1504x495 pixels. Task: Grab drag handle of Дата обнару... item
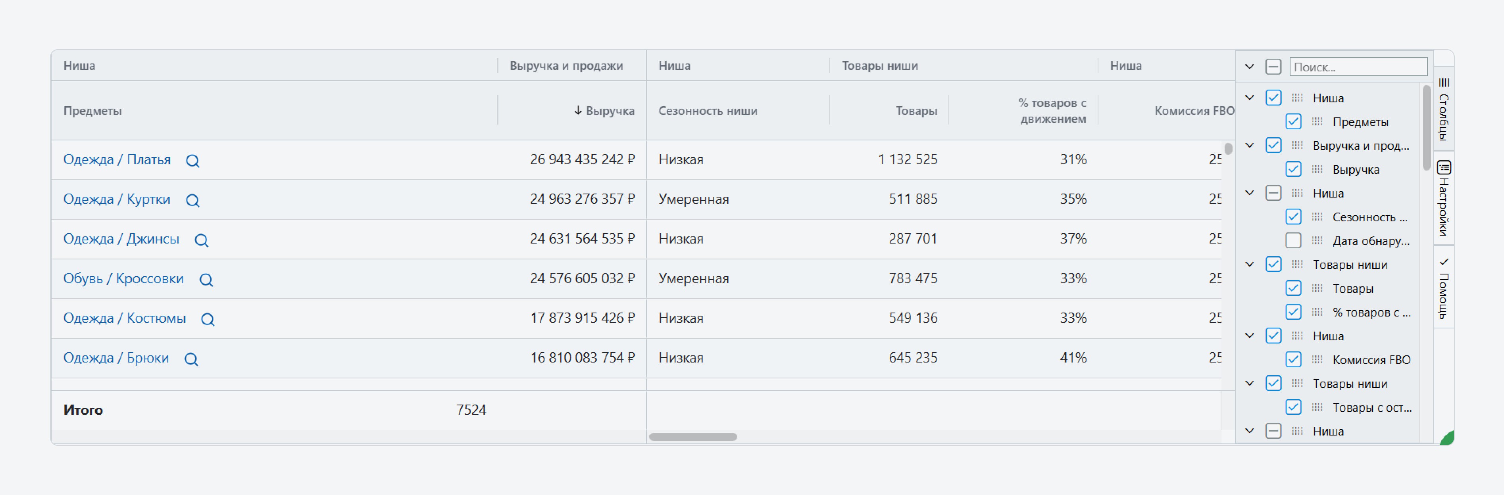pyautogui.click(x=1317, y=240)
